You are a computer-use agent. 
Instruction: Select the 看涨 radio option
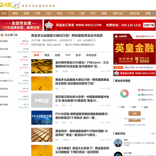119,107
